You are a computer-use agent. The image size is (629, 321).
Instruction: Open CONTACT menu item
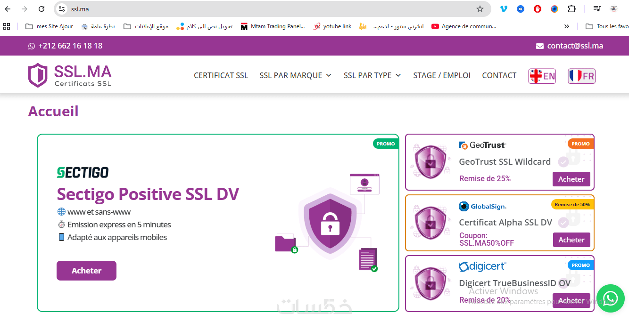(499, 75)
